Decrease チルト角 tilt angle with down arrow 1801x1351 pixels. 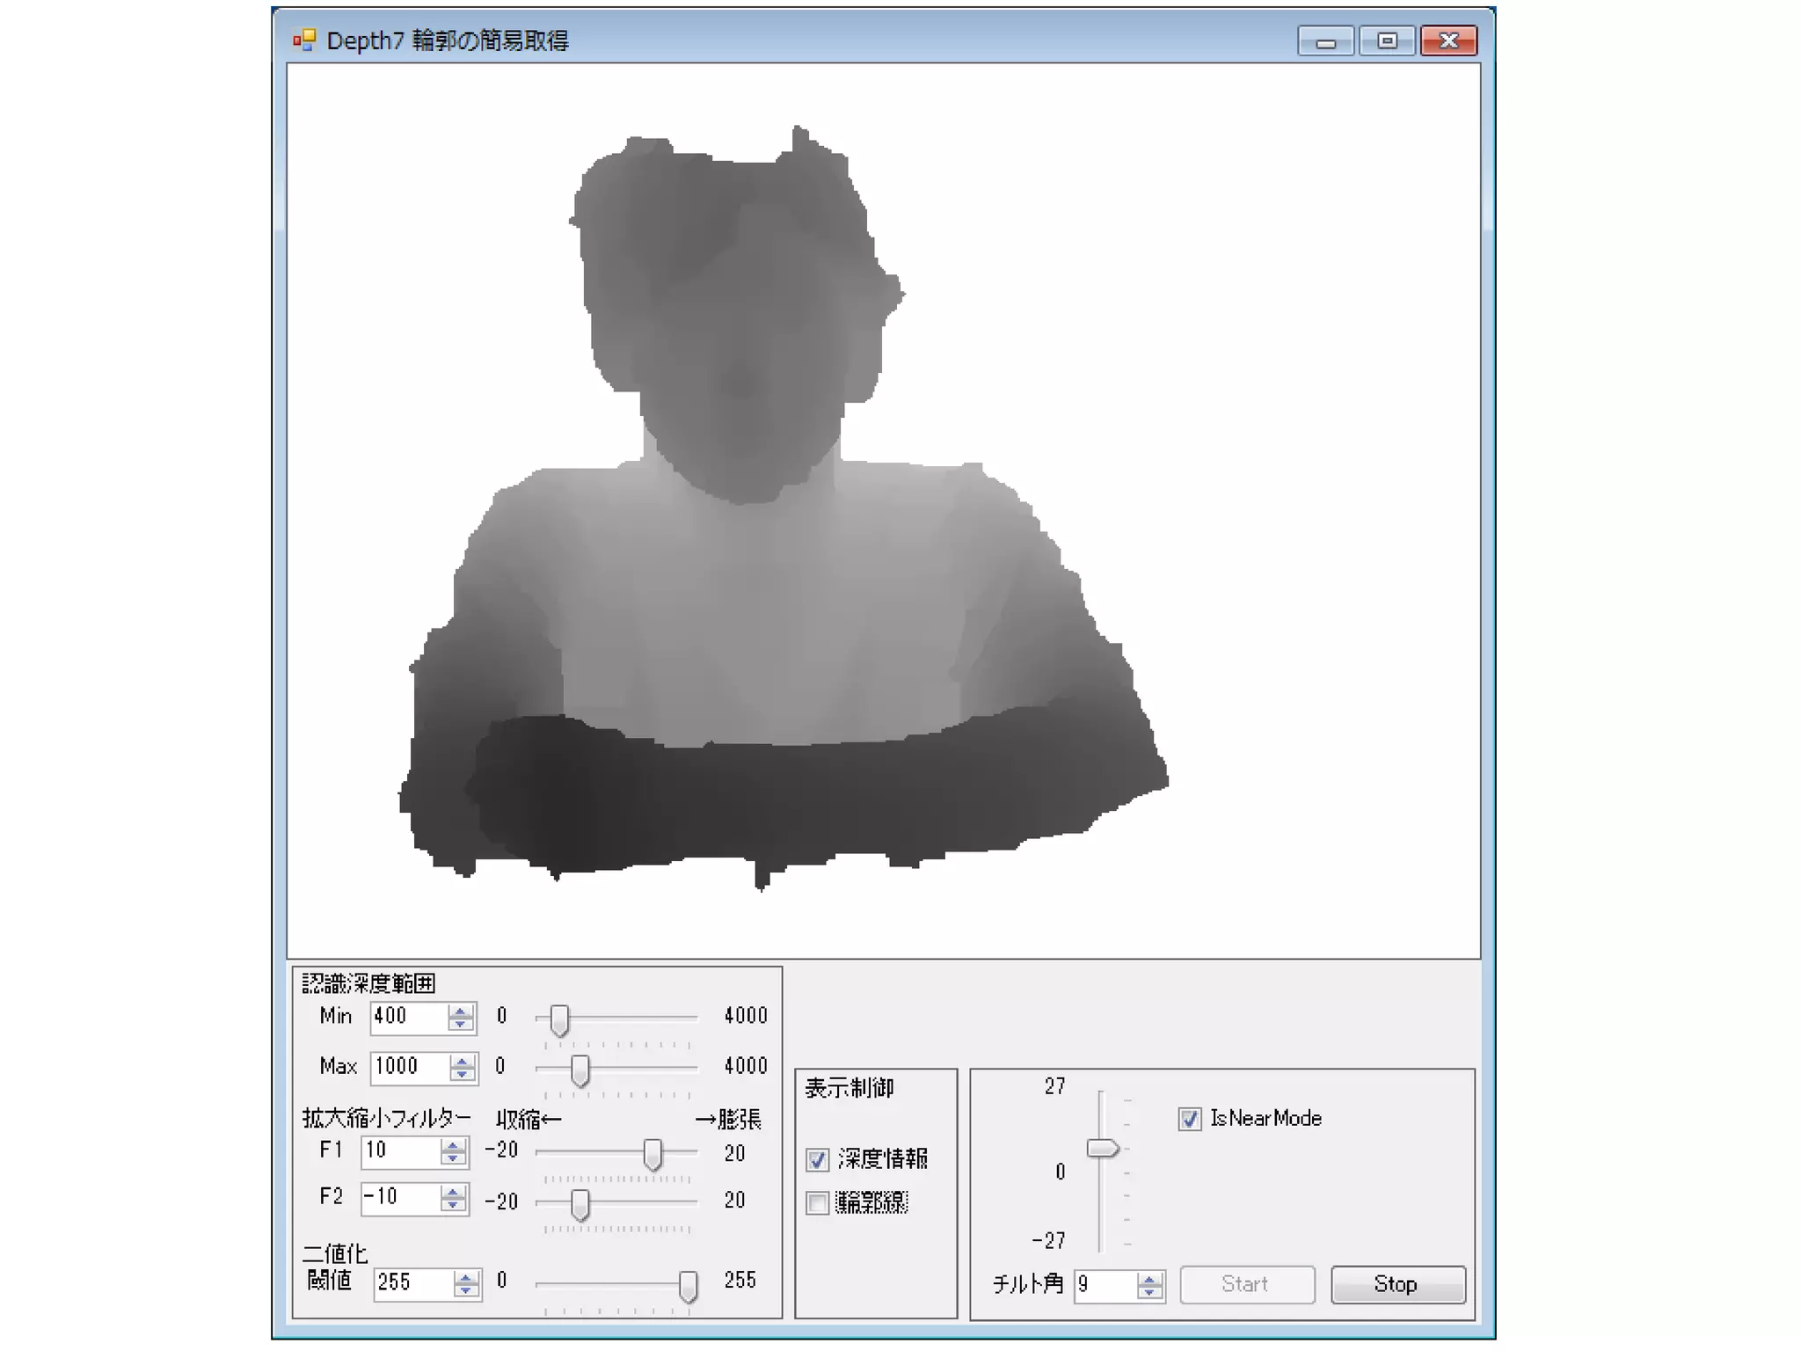point(1148,1292)
